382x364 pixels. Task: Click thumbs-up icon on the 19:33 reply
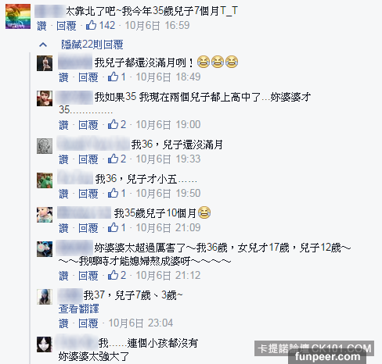click(113, 159)
